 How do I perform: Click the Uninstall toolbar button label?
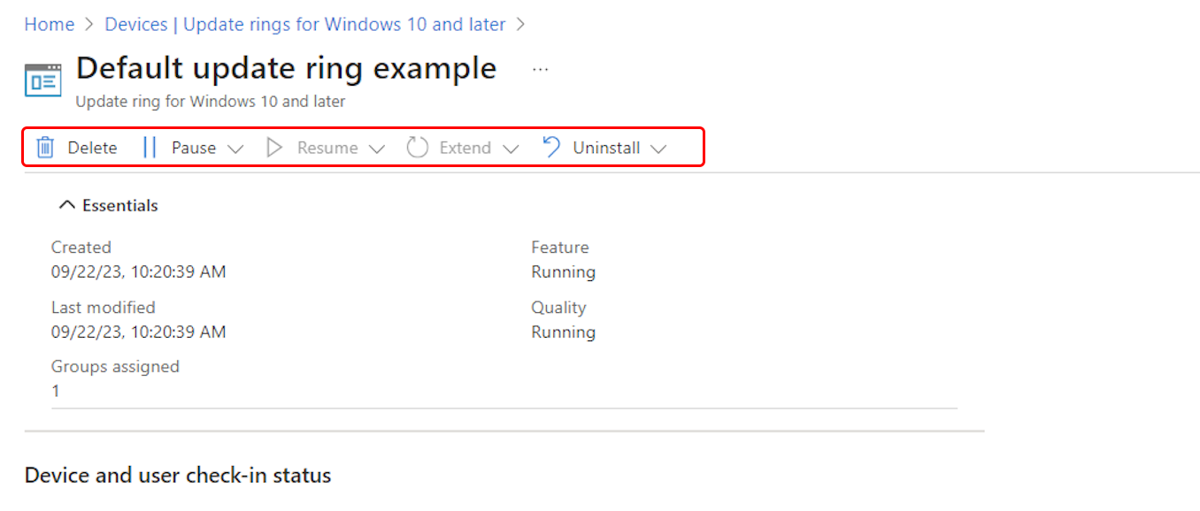[606, 148]
